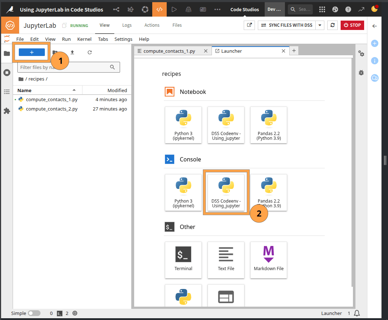Create a new Markdown File
Screen dimensions: 388x320
click(x=268, y=260)
